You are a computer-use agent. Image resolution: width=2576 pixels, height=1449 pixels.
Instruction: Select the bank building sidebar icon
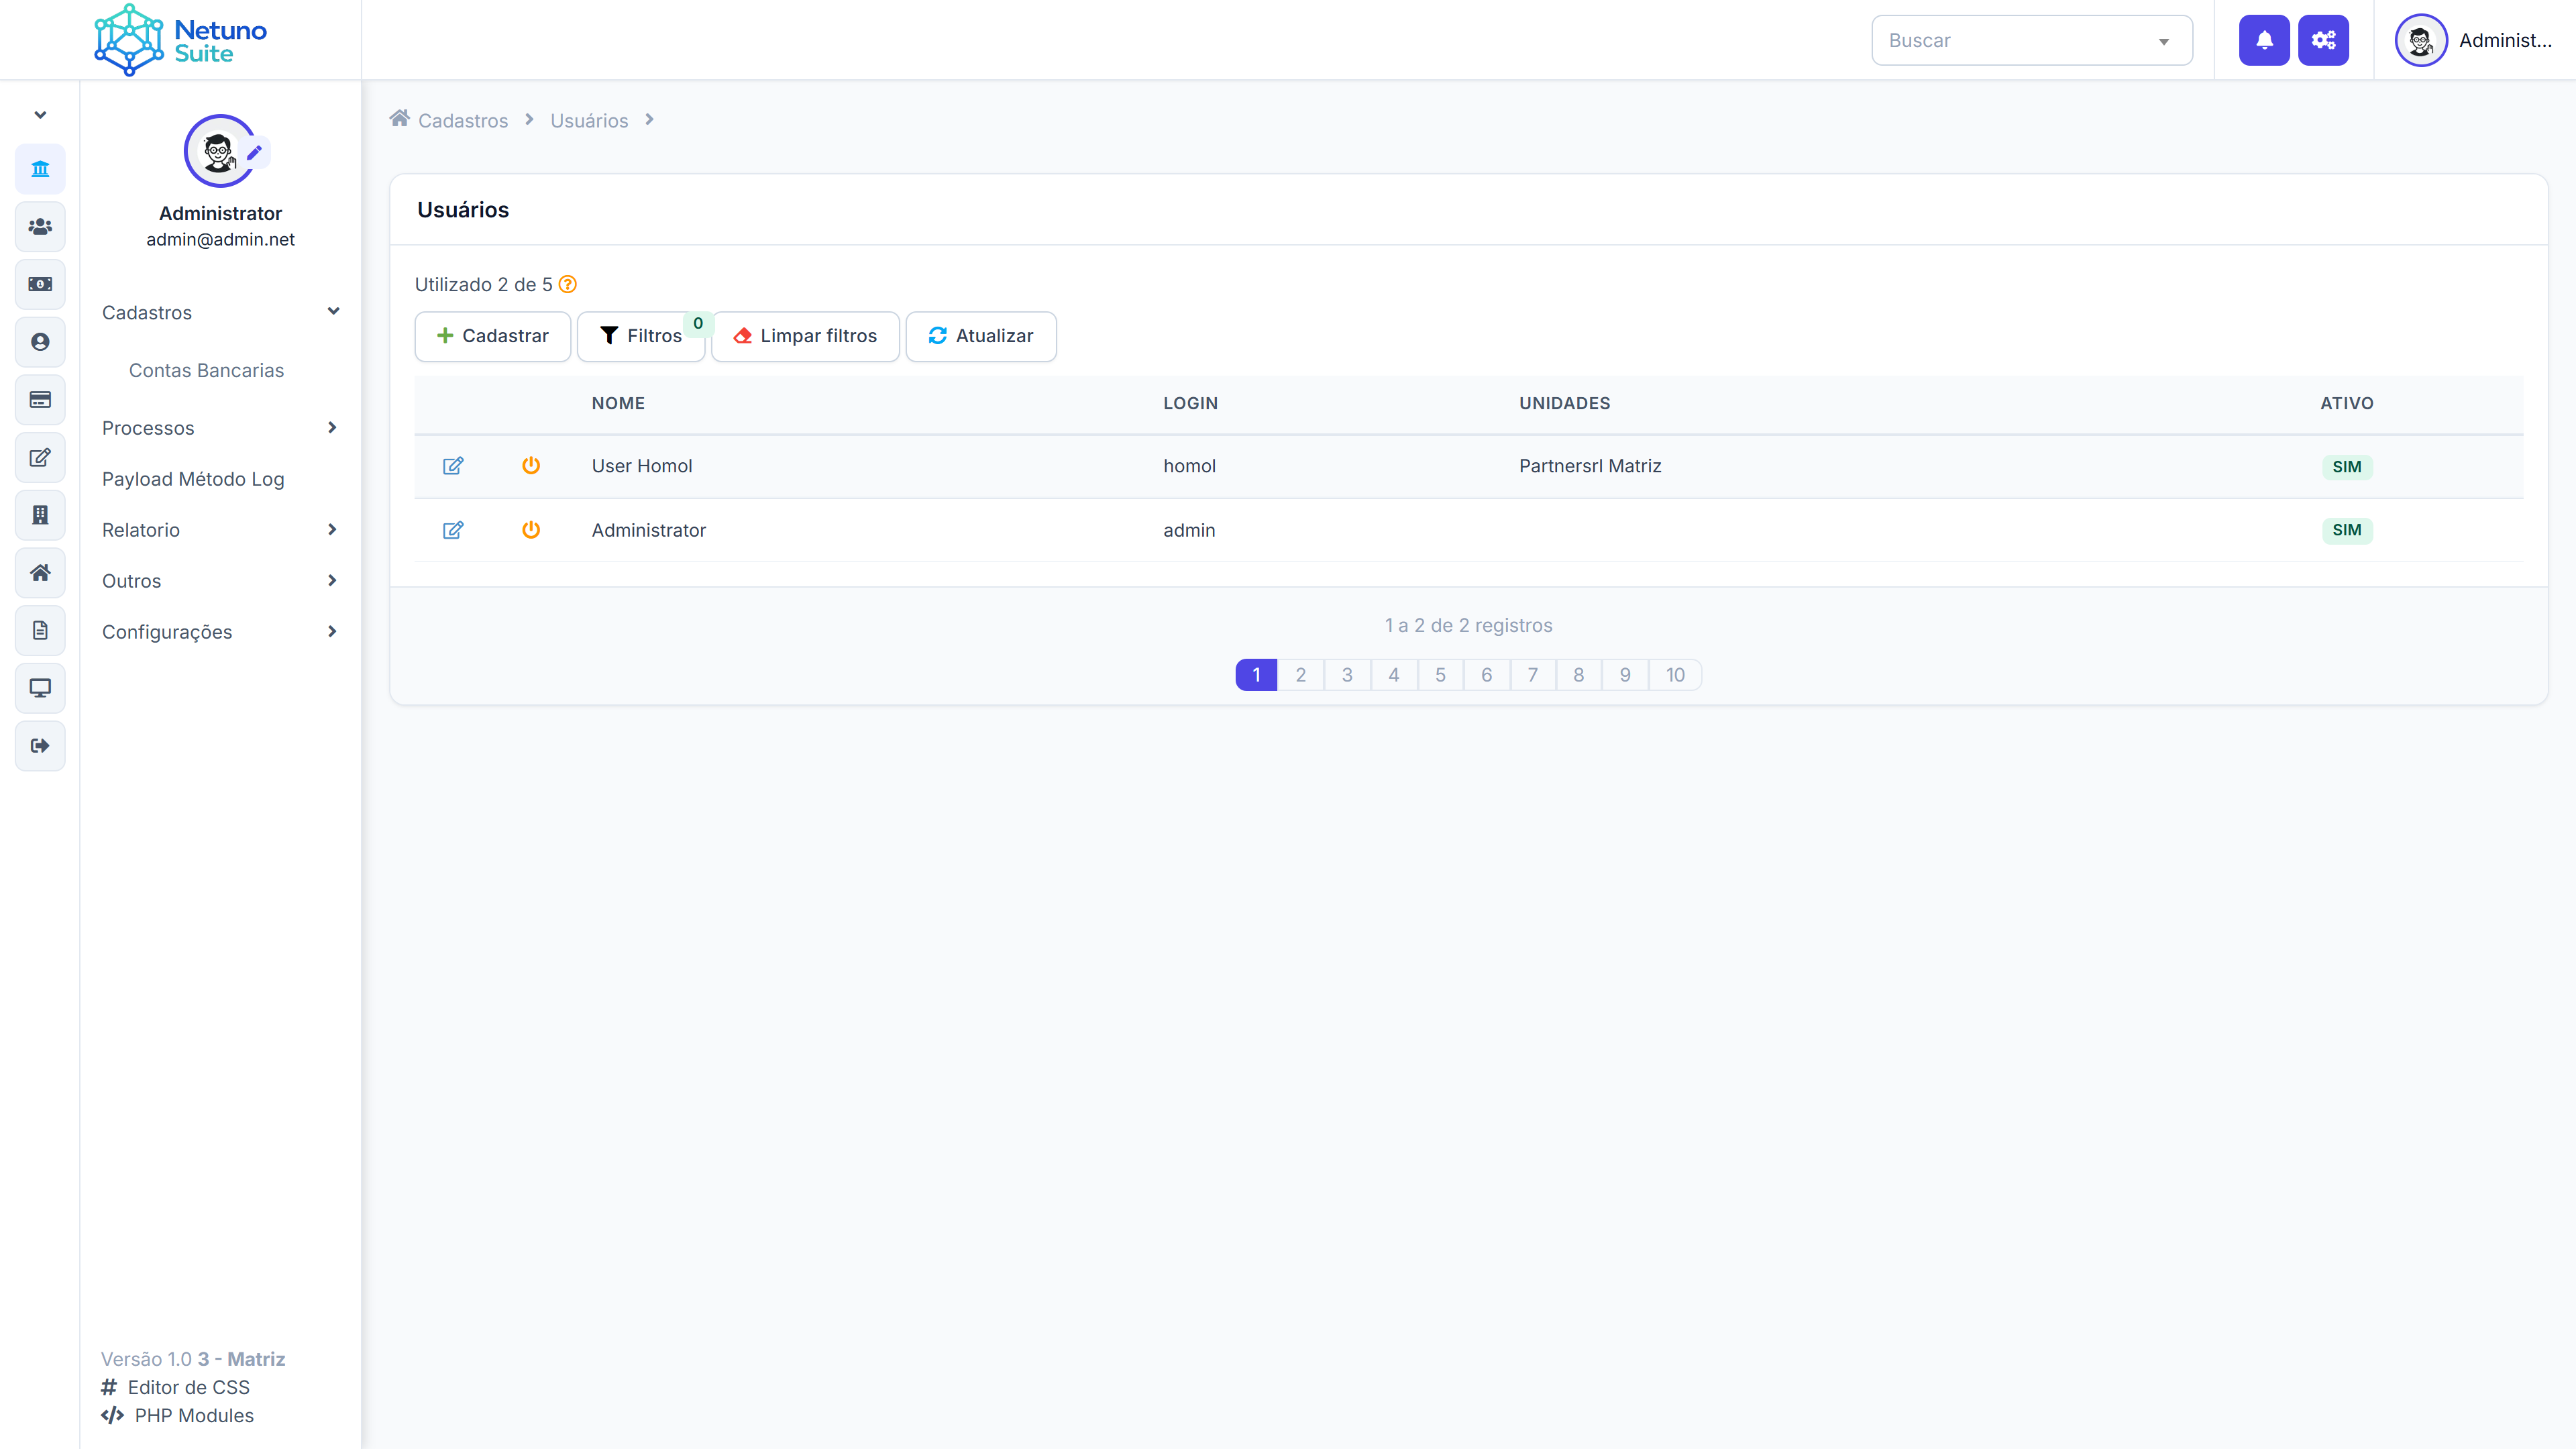click(40, 169)
